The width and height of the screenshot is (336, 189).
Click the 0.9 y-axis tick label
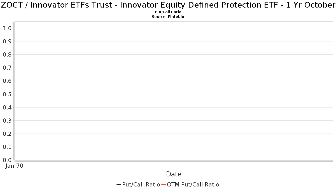pos(7,41)
